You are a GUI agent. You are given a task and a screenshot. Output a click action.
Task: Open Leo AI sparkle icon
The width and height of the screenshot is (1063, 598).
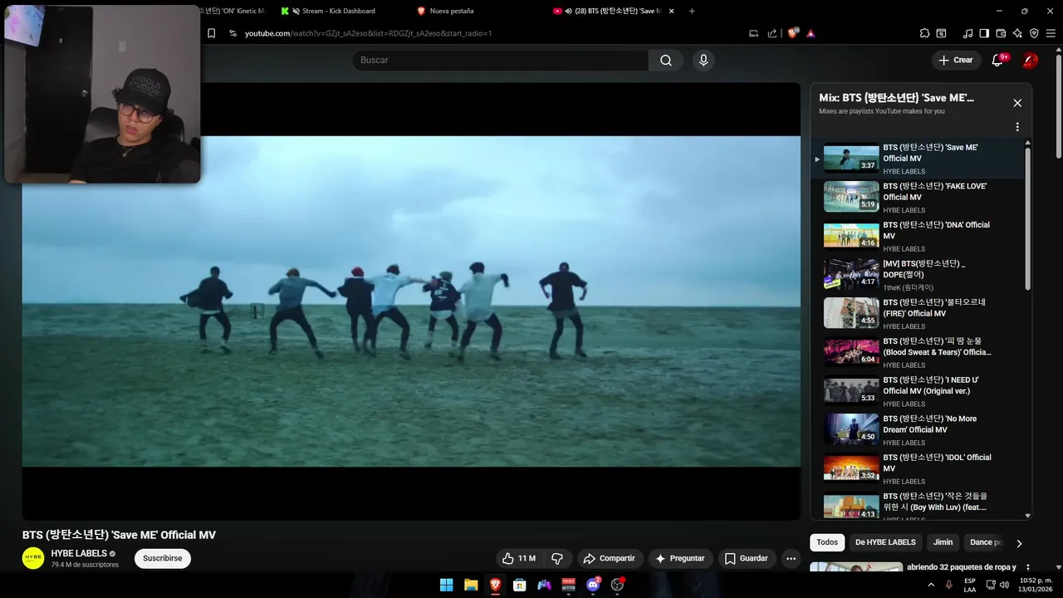pyautogui.click(x=1017, y=33)
